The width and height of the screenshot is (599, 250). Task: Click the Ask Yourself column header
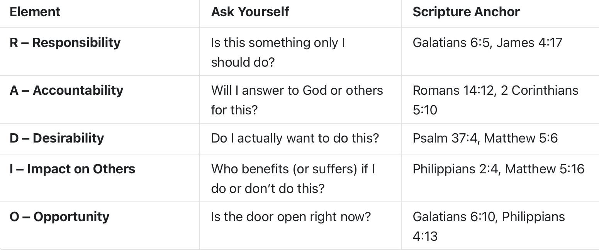point(250,12)
